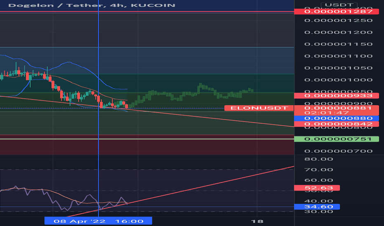Viewport: 384px width, 226px height.
Task: Select the blue 0.000000880 price label
Action: [337, 118]
